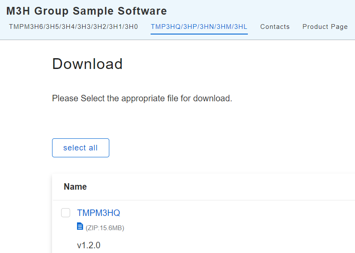Tick the TMPM3HQ checkbox
The image size is (355, 253).
[65, 213]
